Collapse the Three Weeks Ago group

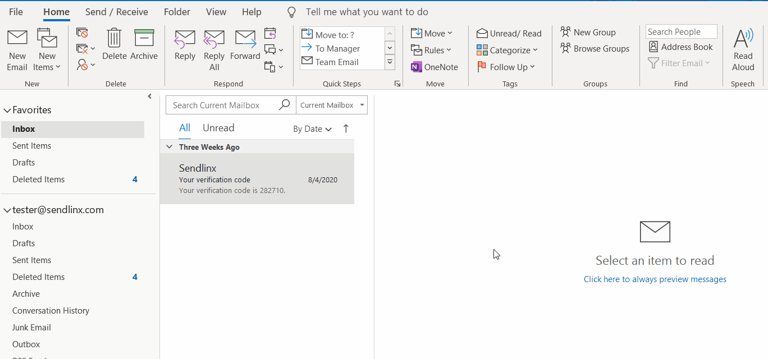point(169,147)
